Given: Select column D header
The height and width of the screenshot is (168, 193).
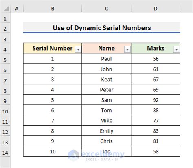Looking at the screenshot, I should [156, 9].
